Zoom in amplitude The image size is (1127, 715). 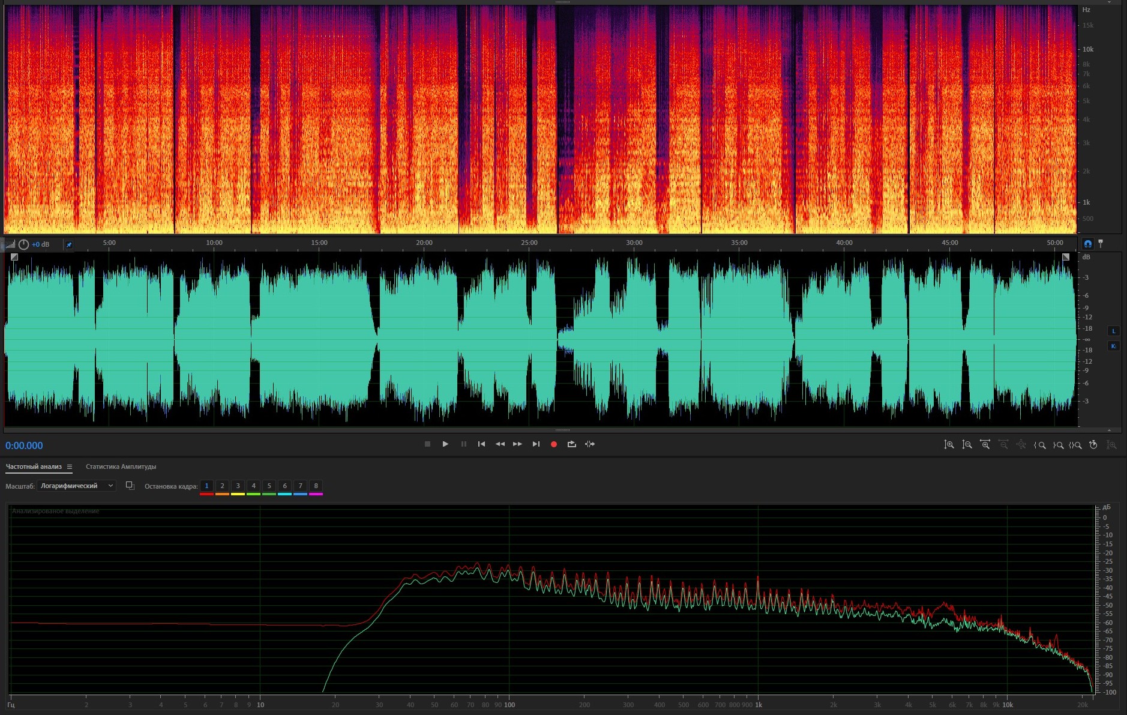(949, 445)
